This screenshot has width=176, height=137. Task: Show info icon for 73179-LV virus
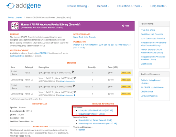point(75,78)
